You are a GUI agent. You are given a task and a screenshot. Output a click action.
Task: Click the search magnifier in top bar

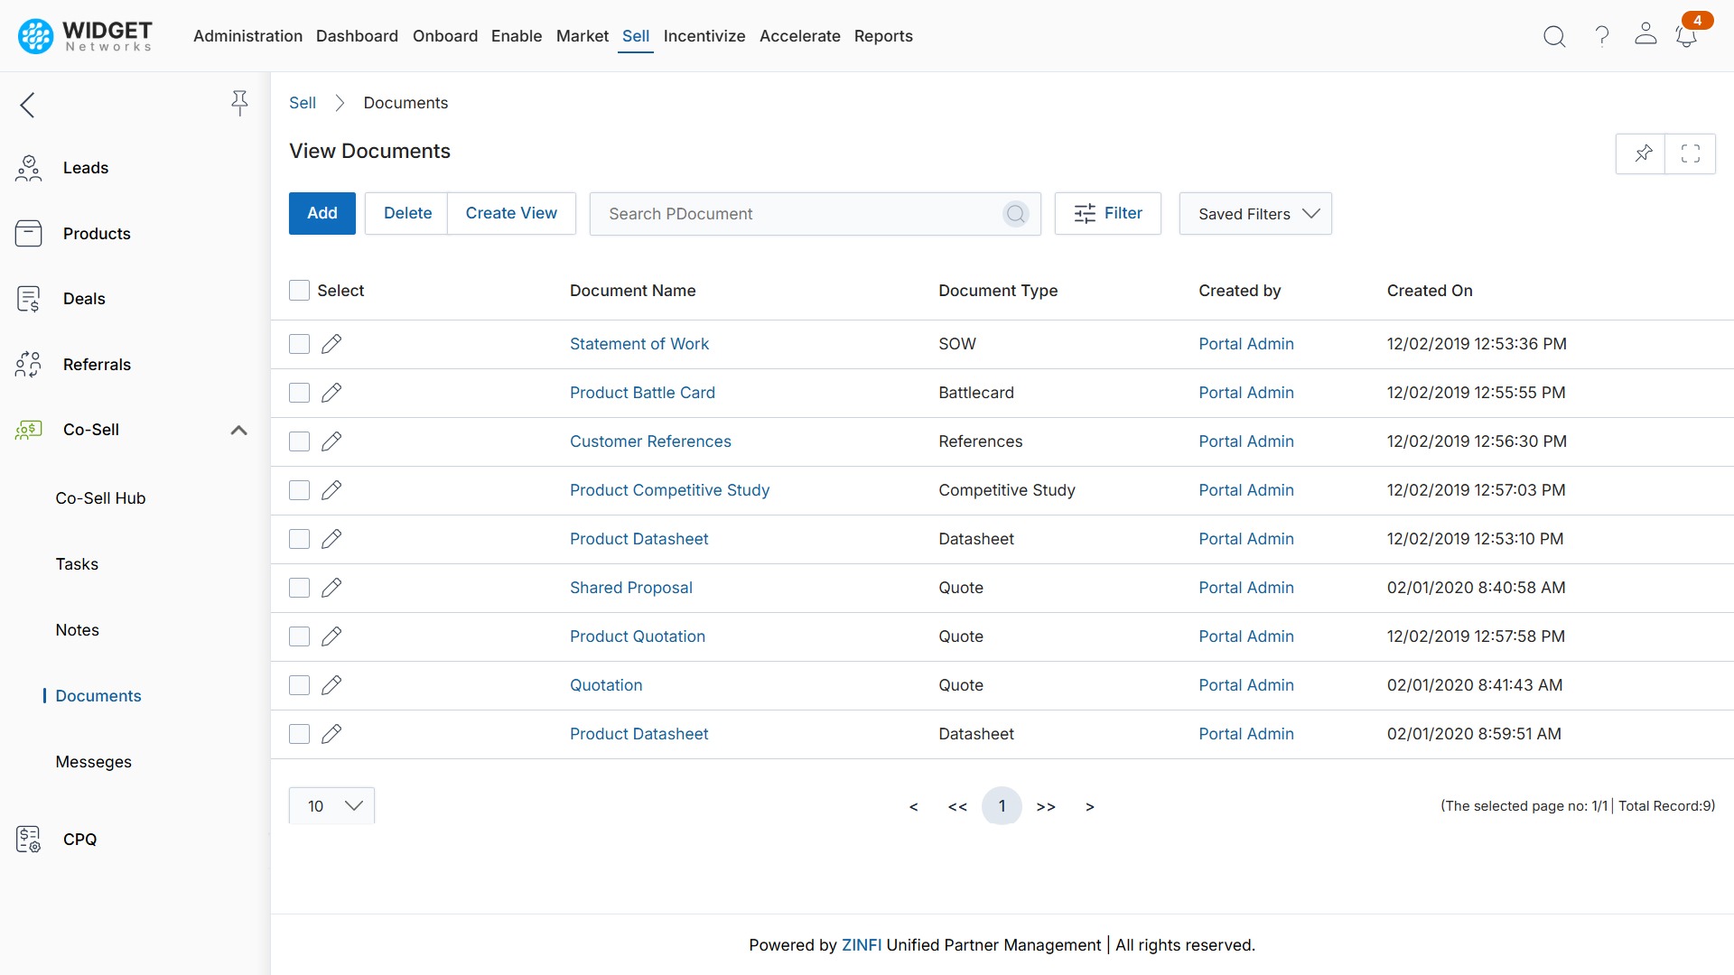1554,36
